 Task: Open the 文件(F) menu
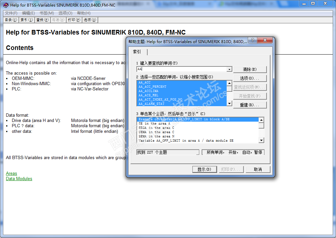[11, 13]
